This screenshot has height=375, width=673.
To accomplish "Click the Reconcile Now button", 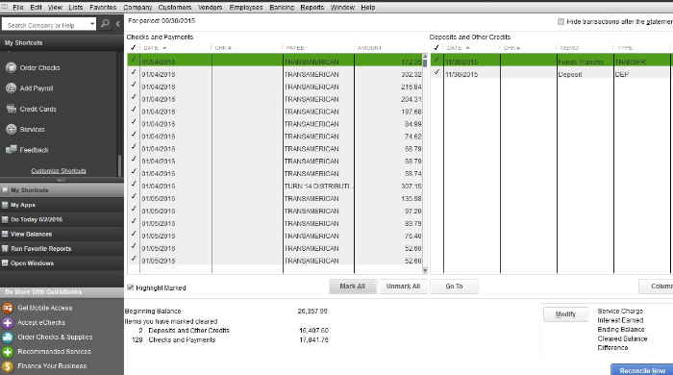I will (642, 370).
